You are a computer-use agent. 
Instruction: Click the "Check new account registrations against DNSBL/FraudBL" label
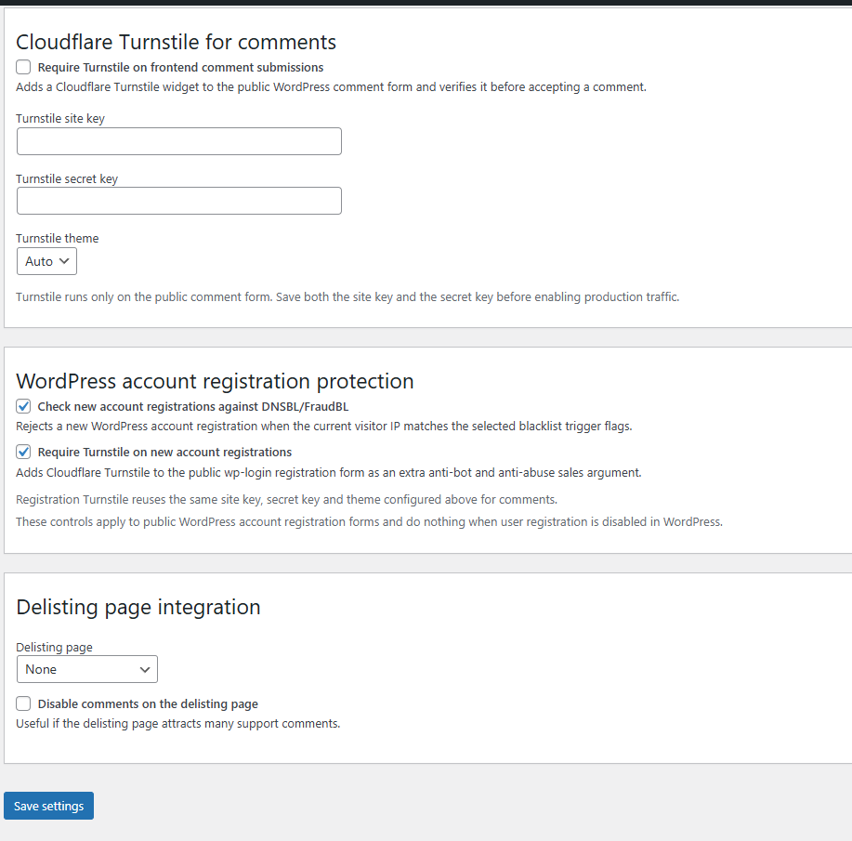click(193, 406)
